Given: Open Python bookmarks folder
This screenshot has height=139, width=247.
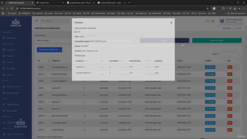Looking at the screenshot, I should coord(111,14).
